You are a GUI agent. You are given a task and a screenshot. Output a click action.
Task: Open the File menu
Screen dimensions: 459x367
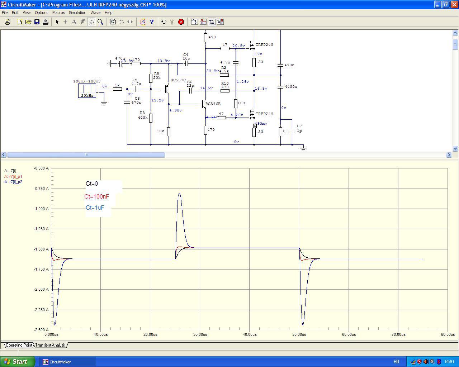point(5,13)
